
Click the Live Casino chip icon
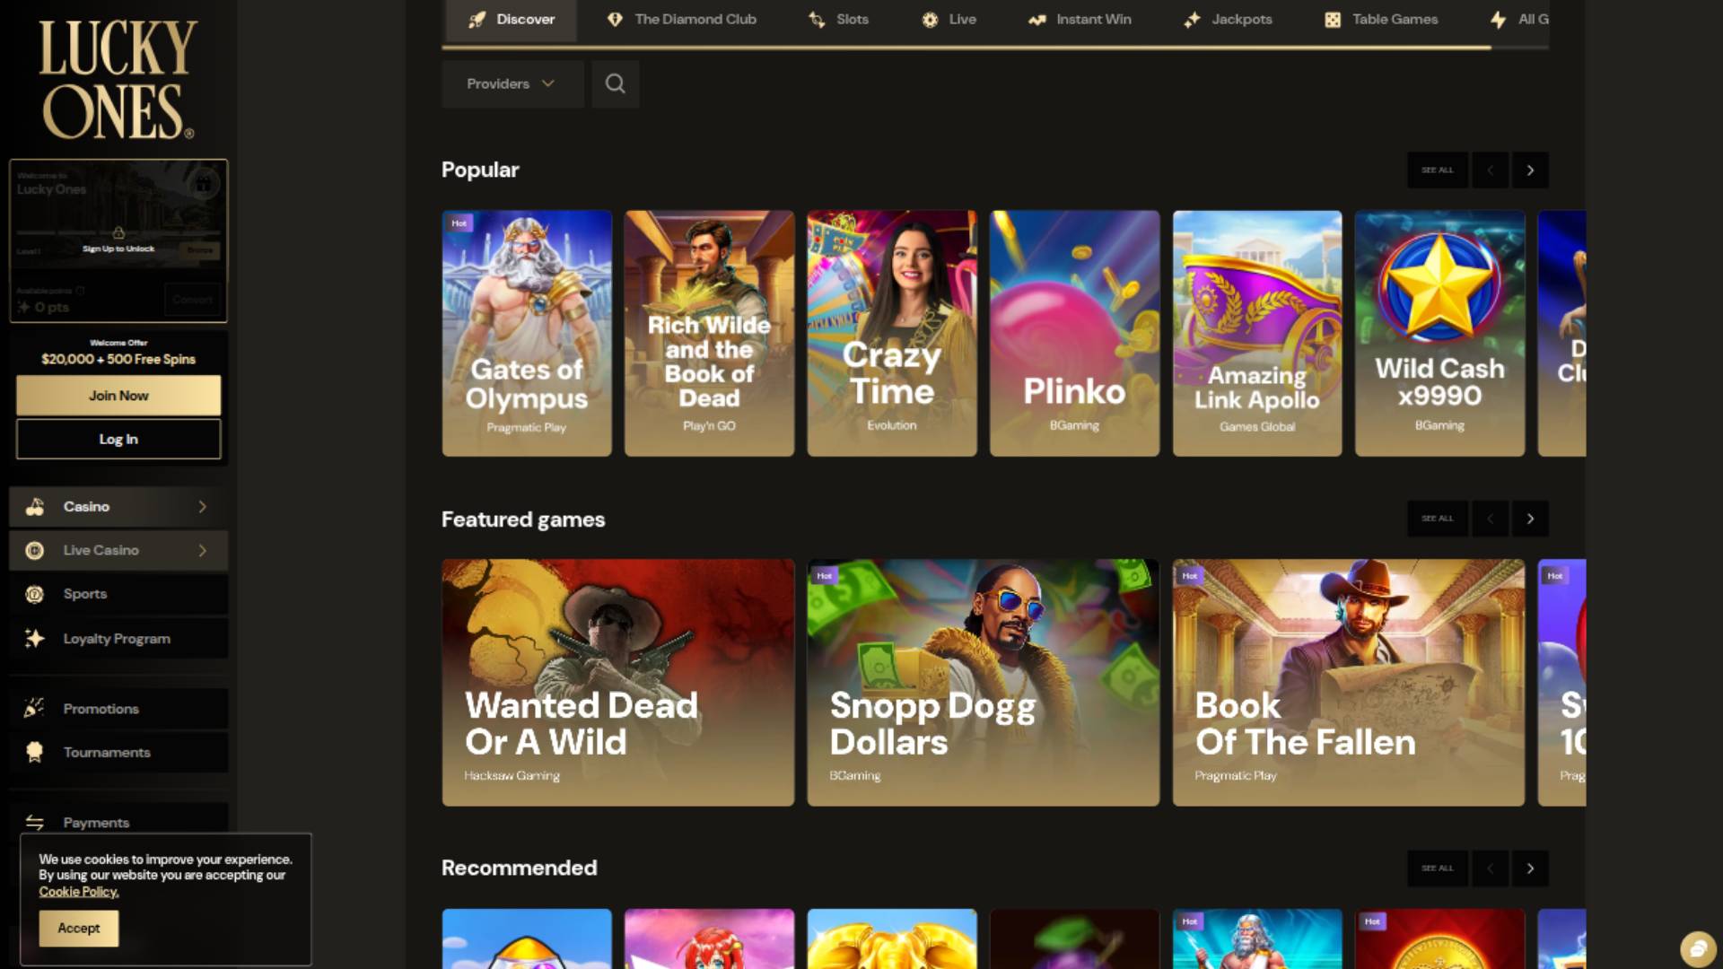pos(35,551)
